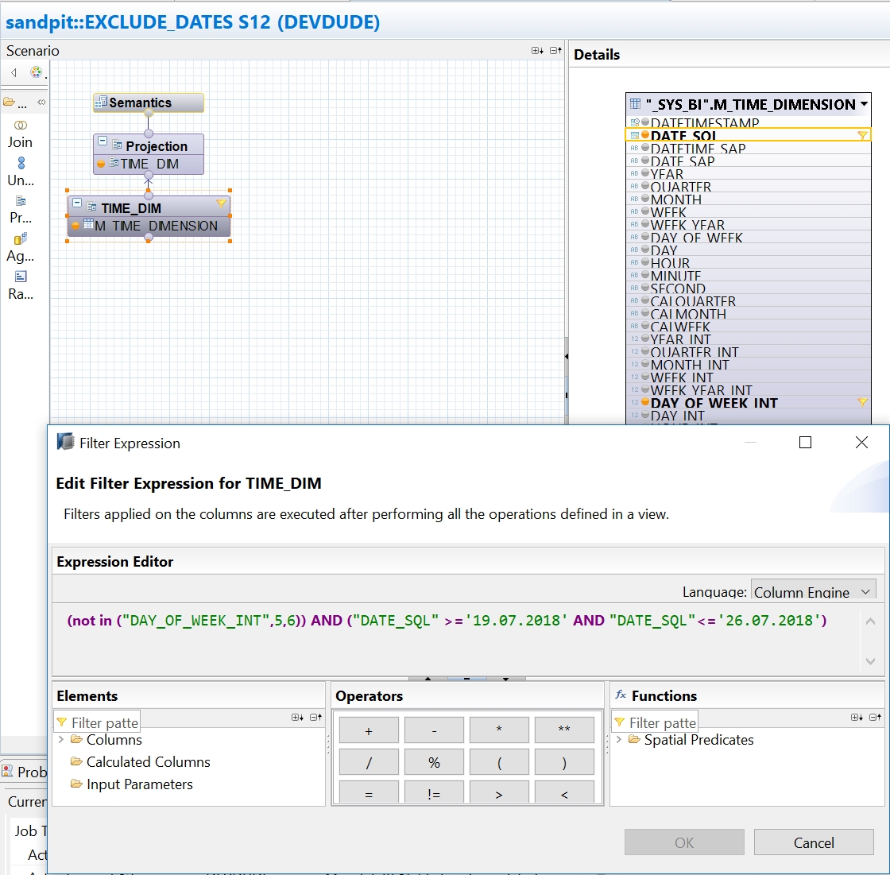Click the multiply operator button
This screenshot has width=890, height=875.
point(499,730)
